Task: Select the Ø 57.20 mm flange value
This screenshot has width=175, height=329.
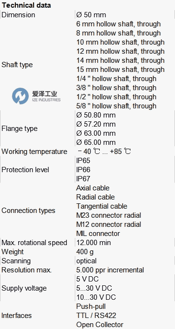Action: (96, 124)
